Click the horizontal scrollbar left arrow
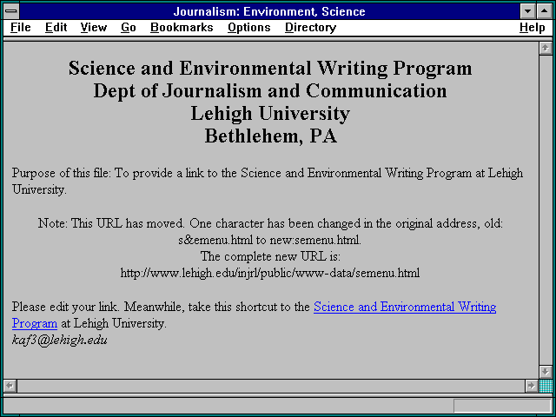This screenshot has height=417, width=556. pos(10,386)
